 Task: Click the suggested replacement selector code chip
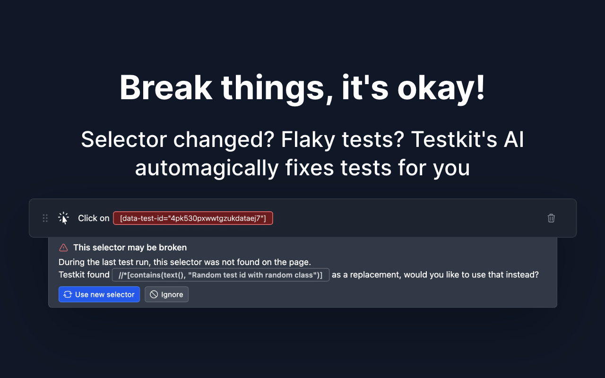(x=221, y=275)
